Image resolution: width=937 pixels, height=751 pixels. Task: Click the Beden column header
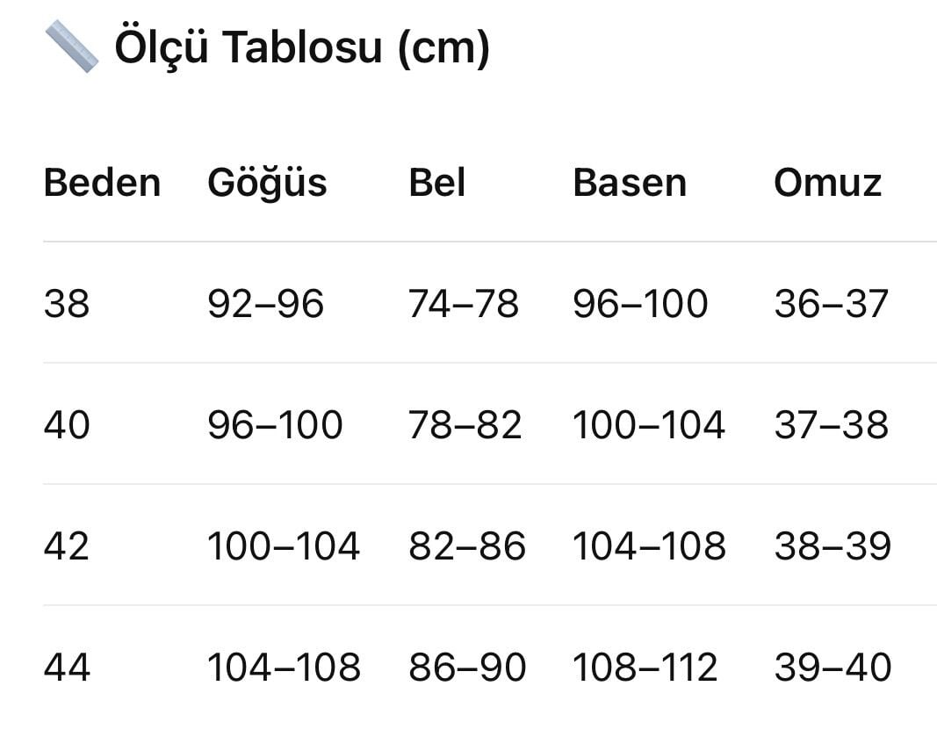tap(102, 183)
